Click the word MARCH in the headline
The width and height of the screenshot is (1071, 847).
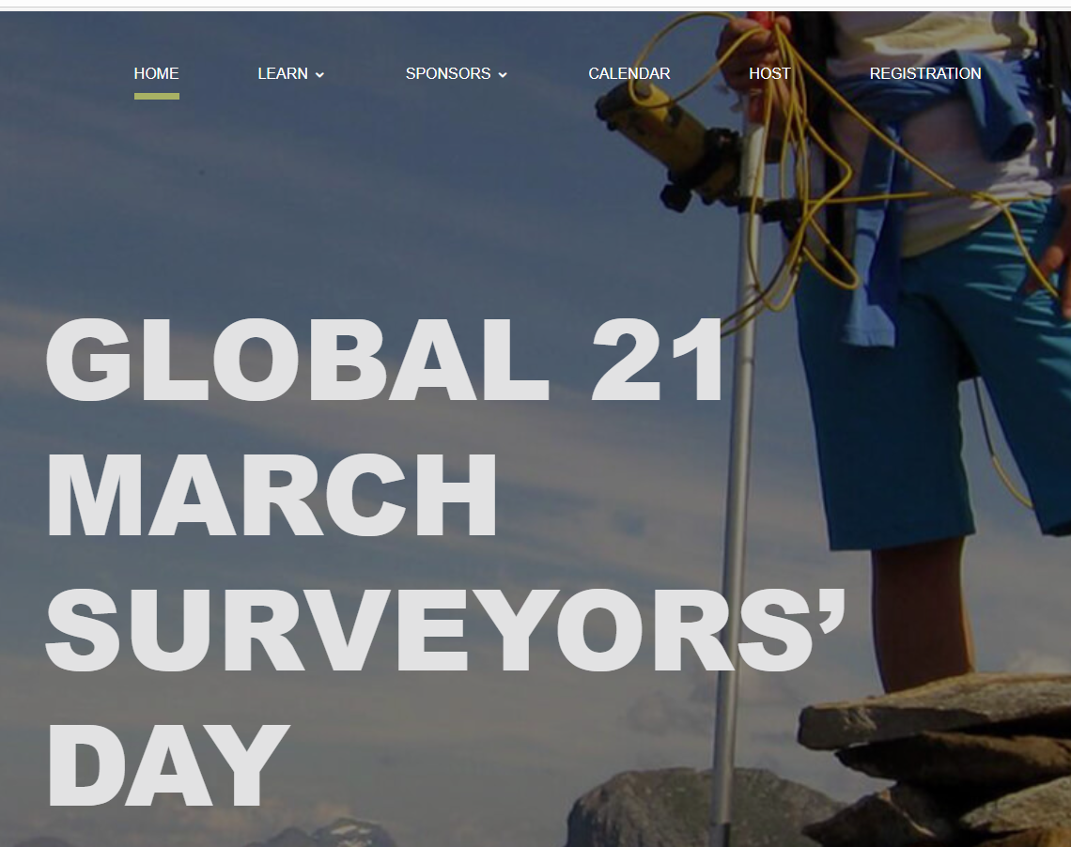point(271,497)
